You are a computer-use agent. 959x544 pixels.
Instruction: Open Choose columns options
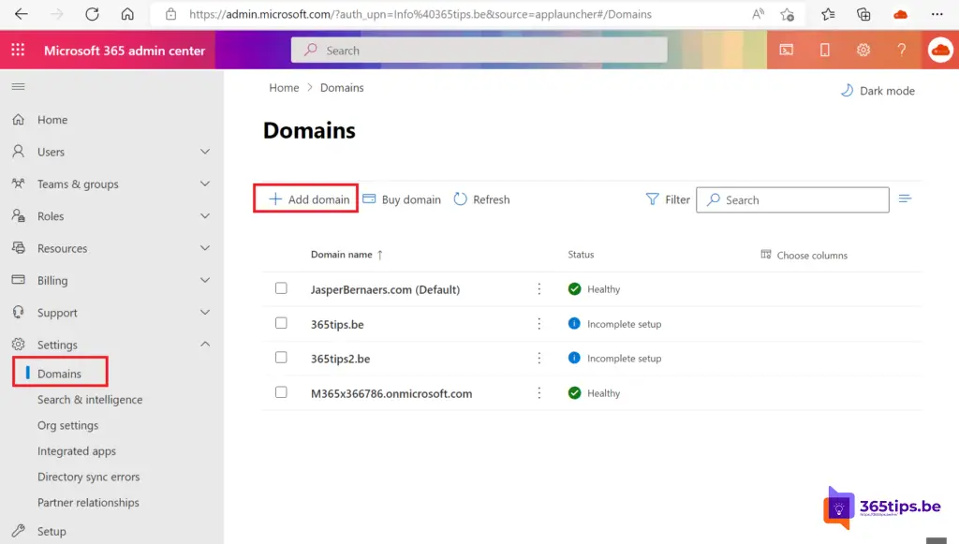coord(804,255)
